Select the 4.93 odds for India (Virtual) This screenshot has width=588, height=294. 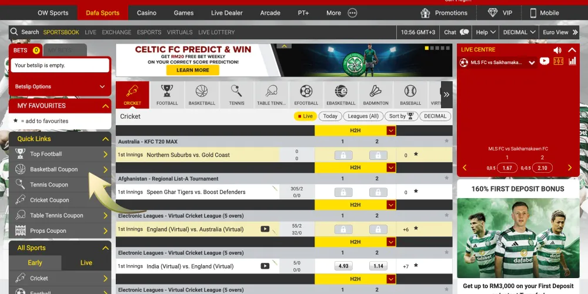click(343, 266)
